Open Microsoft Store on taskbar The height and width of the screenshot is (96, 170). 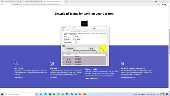click(50, 94)
